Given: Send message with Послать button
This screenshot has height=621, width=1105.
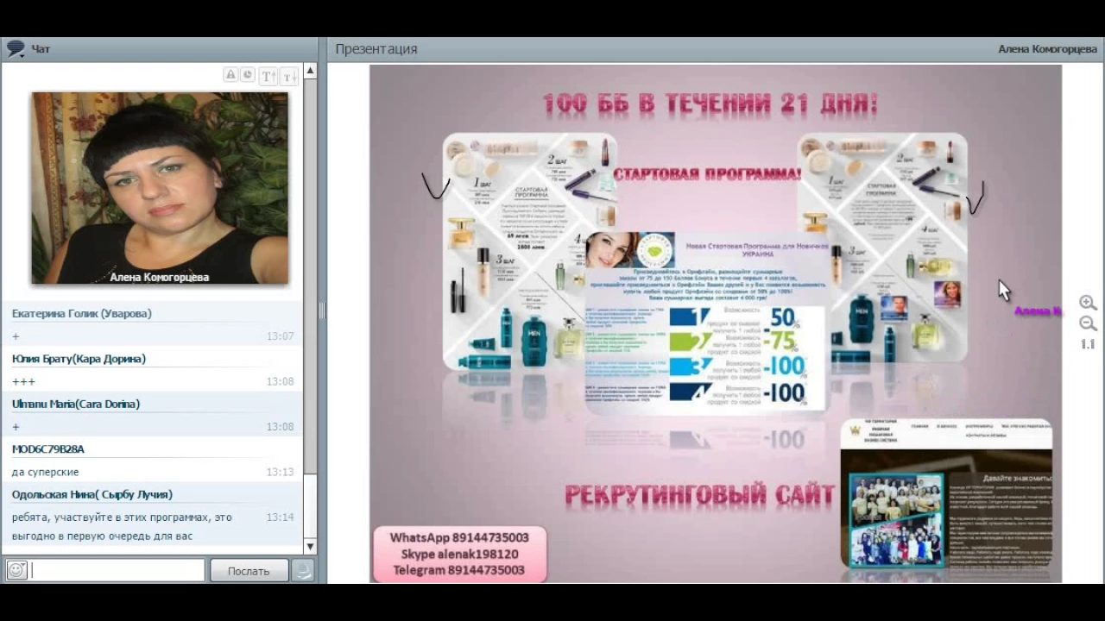Looking at the screenshot, I should tap(249, 570).
